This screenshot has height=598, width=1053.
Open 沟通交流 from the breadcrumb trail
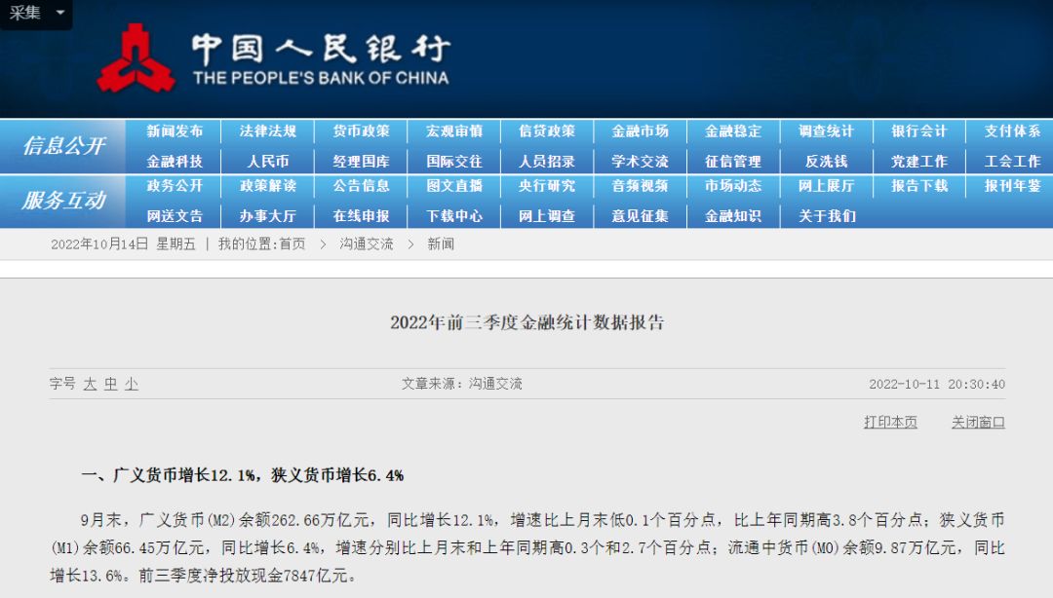366,244
